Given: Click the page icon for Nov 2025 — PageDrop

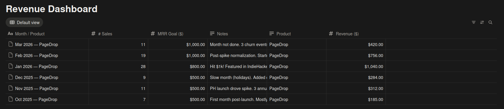Looking at the screenshot, I should click(11, 88).
